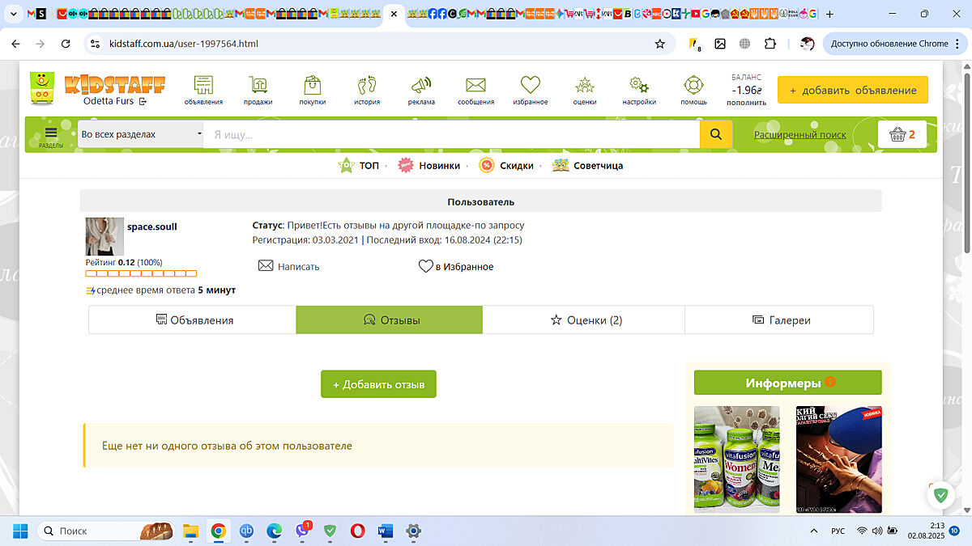
Task: Follow the 'Расширенный поиск' link
Action: [799, 135]
